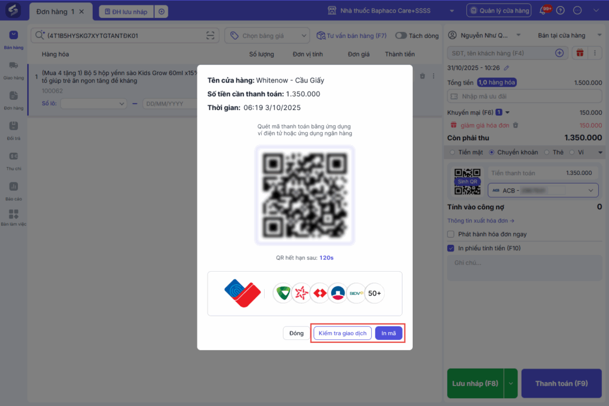Image resolution: width=609 pixels, height=406 pixels.
Task: Open ACB bank account dropdown
Action: tap(543, 190)
